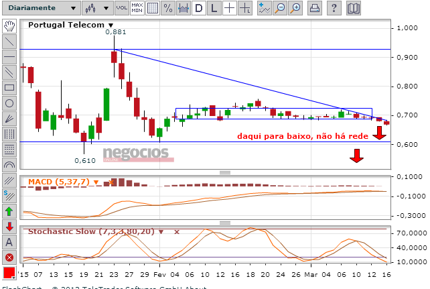The width and height of the screenshot is (430, 289).
Task: Click the 70,0000 stochastic axis label
Action: pyautogui.click(x=412, y=233)
